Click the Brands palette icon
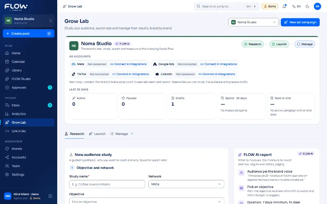 (x=7, y=149)
